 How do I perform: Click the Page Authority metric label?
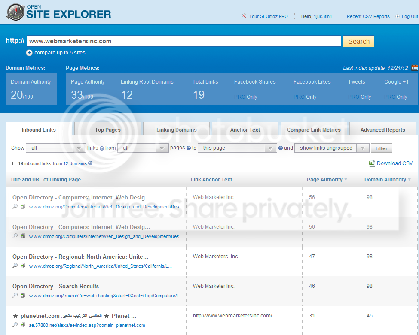88,82
